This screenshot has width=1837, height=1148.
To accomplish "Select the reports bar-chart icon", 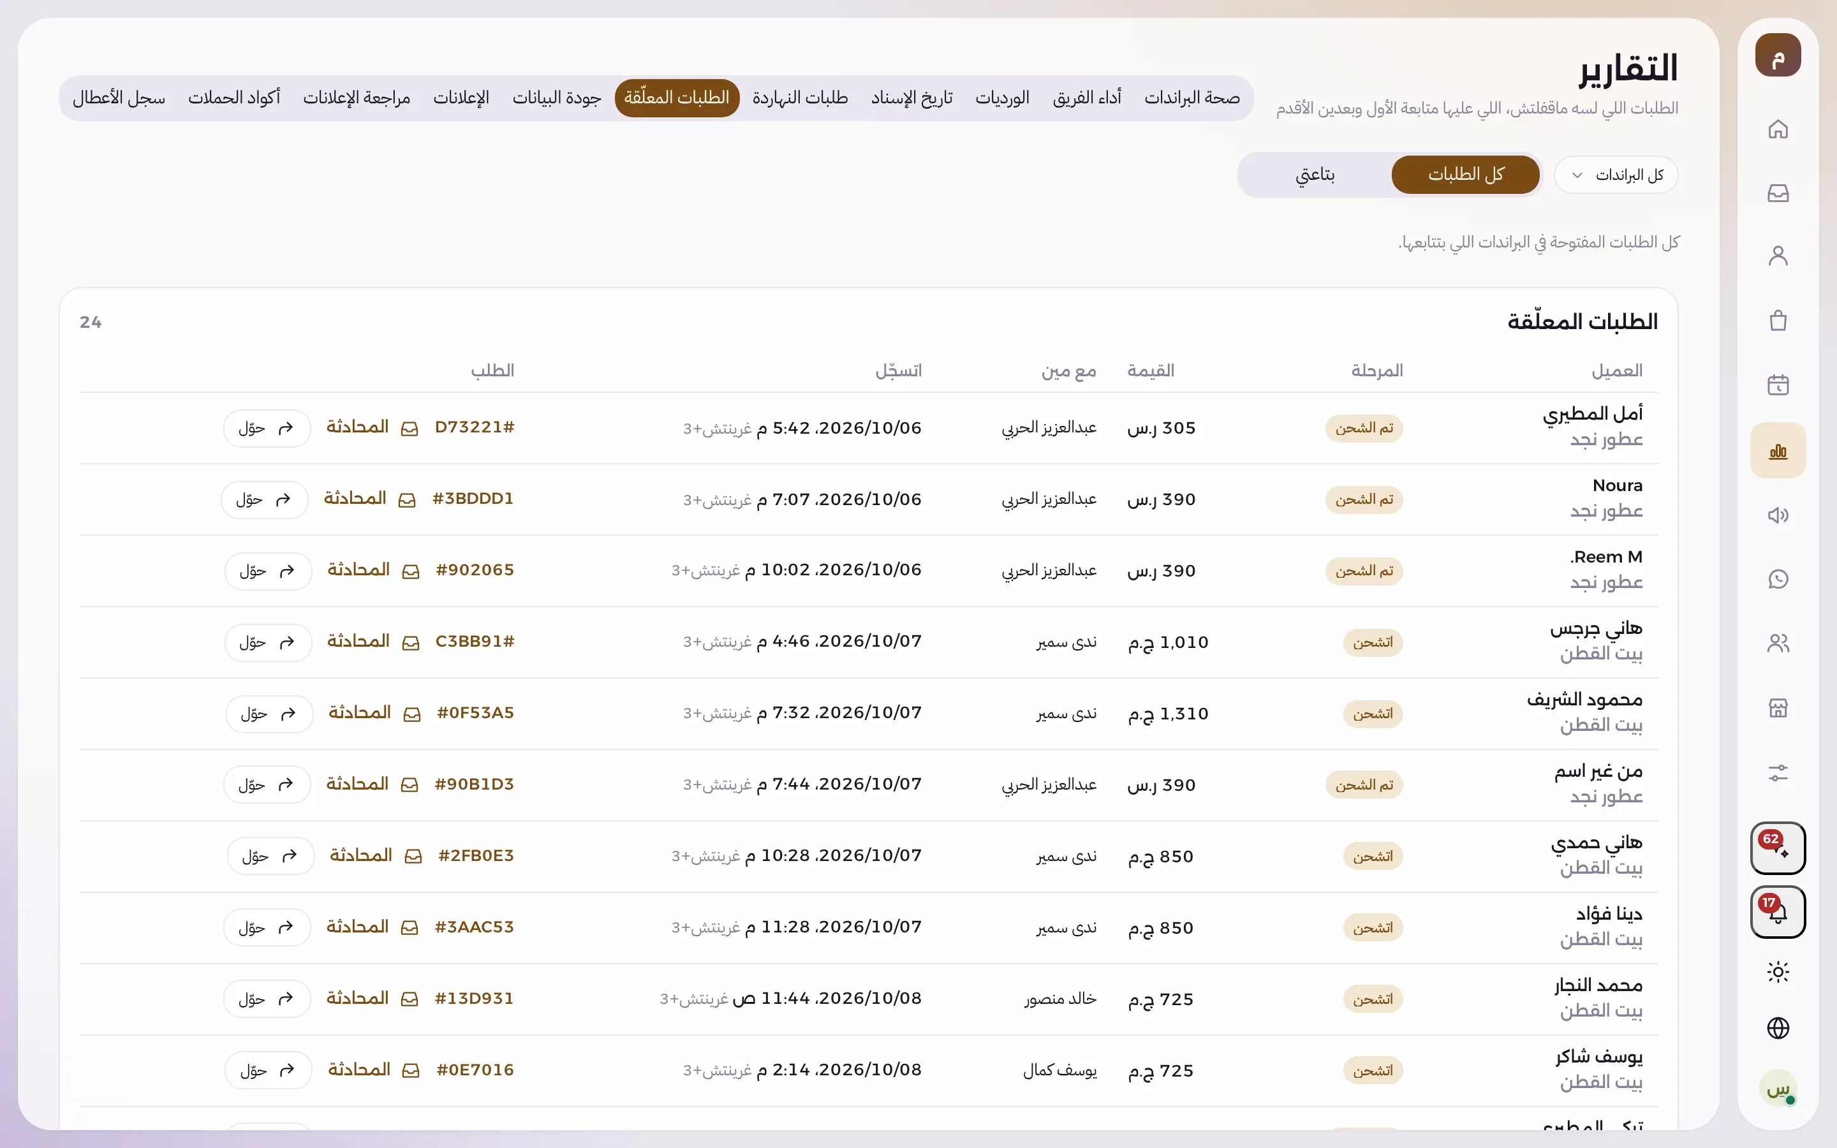I will (1778, 450).
